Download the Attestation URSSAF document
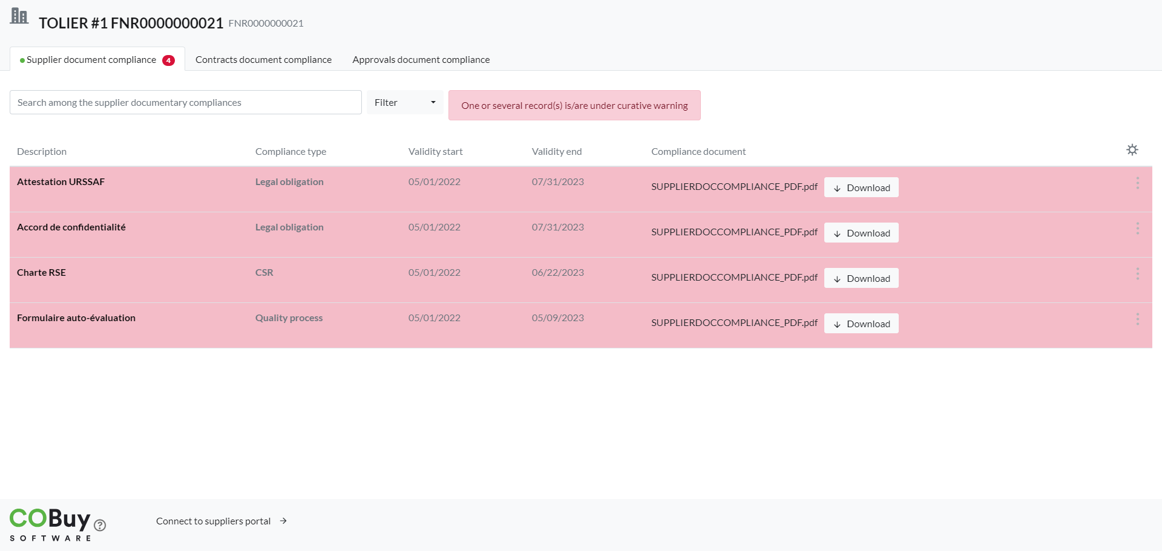Screen dimensions: 1162x551 (861, 187)
